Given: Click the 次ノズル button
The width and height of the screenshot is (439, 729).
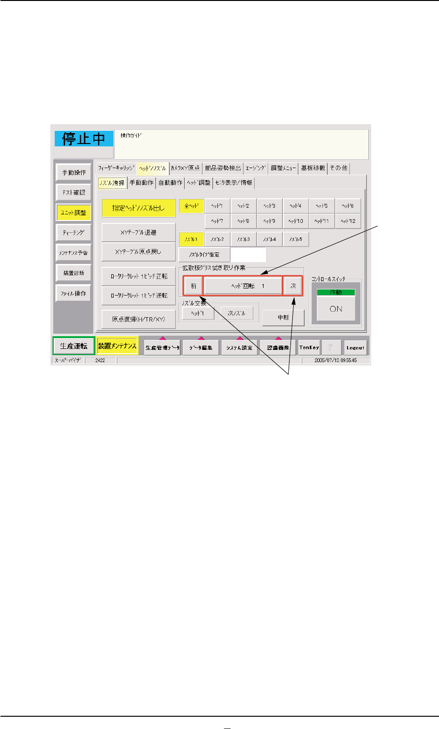Looking at the screenshot, I should click(x=237, y=313).
